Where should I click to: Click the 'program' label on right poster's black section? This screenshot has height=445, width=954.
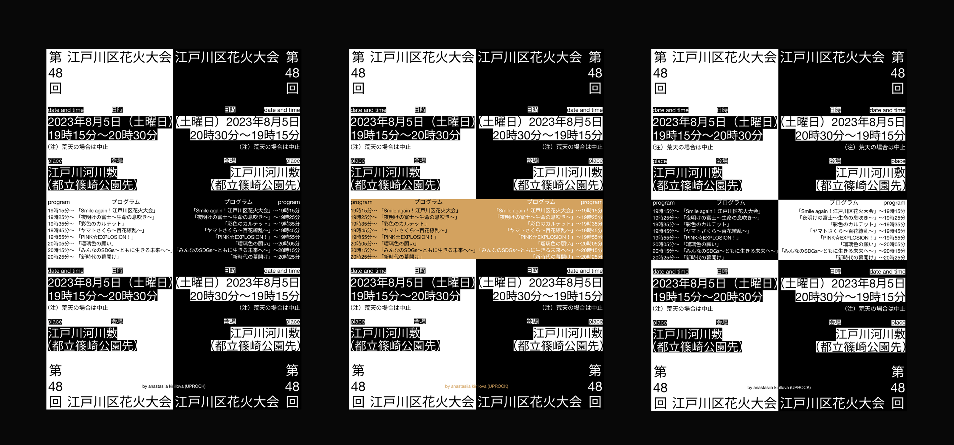click(663, 203)
